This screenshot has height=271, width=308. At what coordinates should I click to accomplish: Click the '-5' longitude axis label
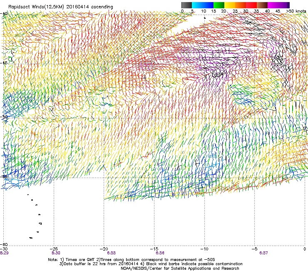click(255, 249)
